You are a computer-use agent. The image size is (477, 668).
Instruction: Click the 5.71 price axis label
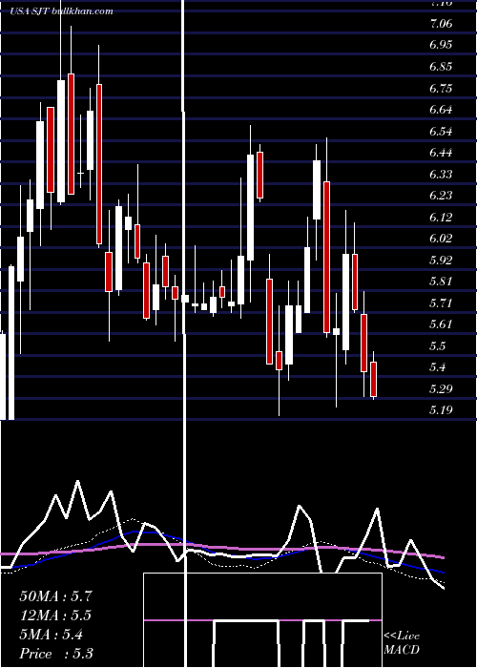pos(441,303)
